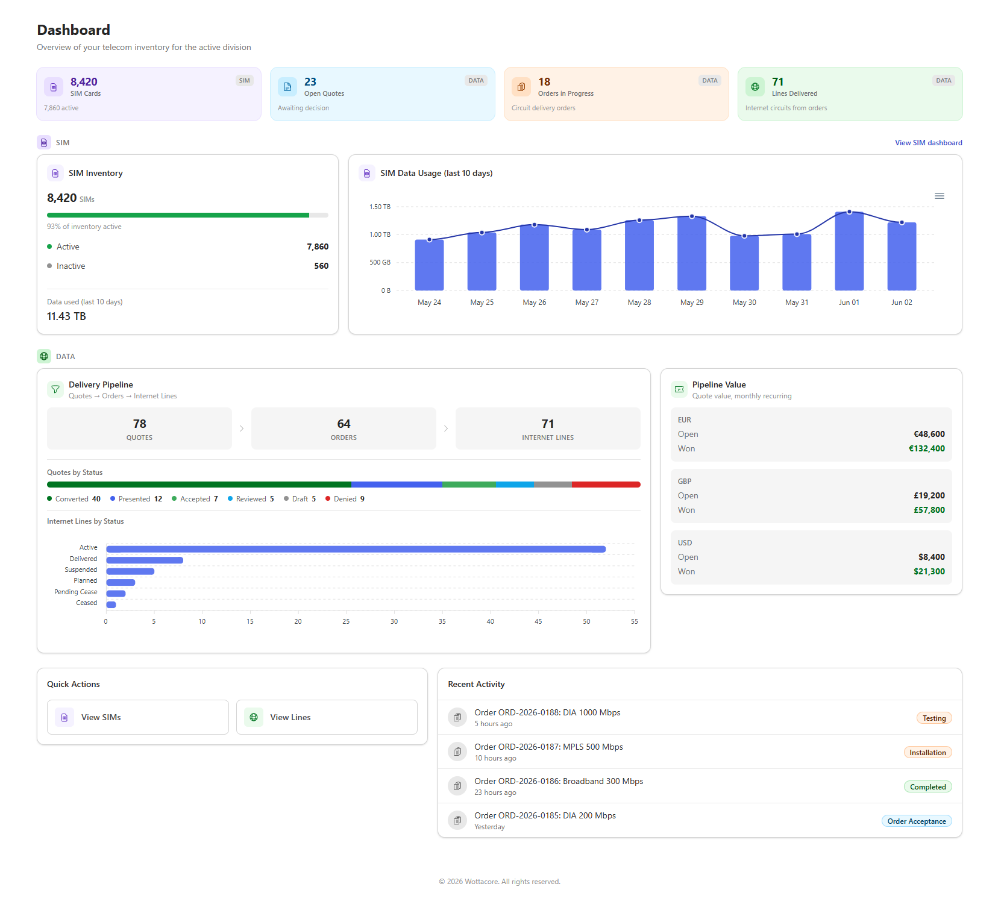Click the chevron between Orders and Internet Lines
1001x910 pixels.
446,428
